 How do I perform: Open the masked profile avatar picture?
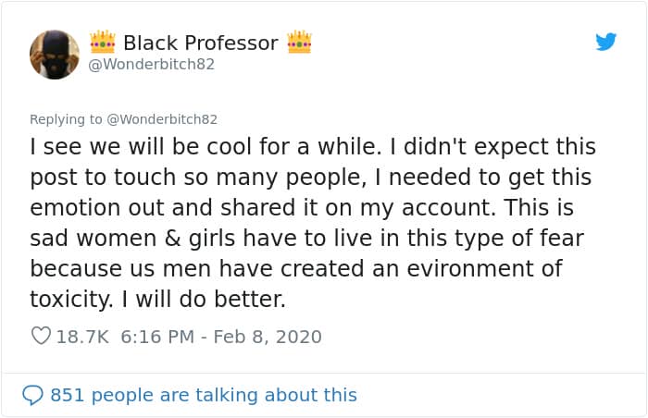[x=55, y=54]
